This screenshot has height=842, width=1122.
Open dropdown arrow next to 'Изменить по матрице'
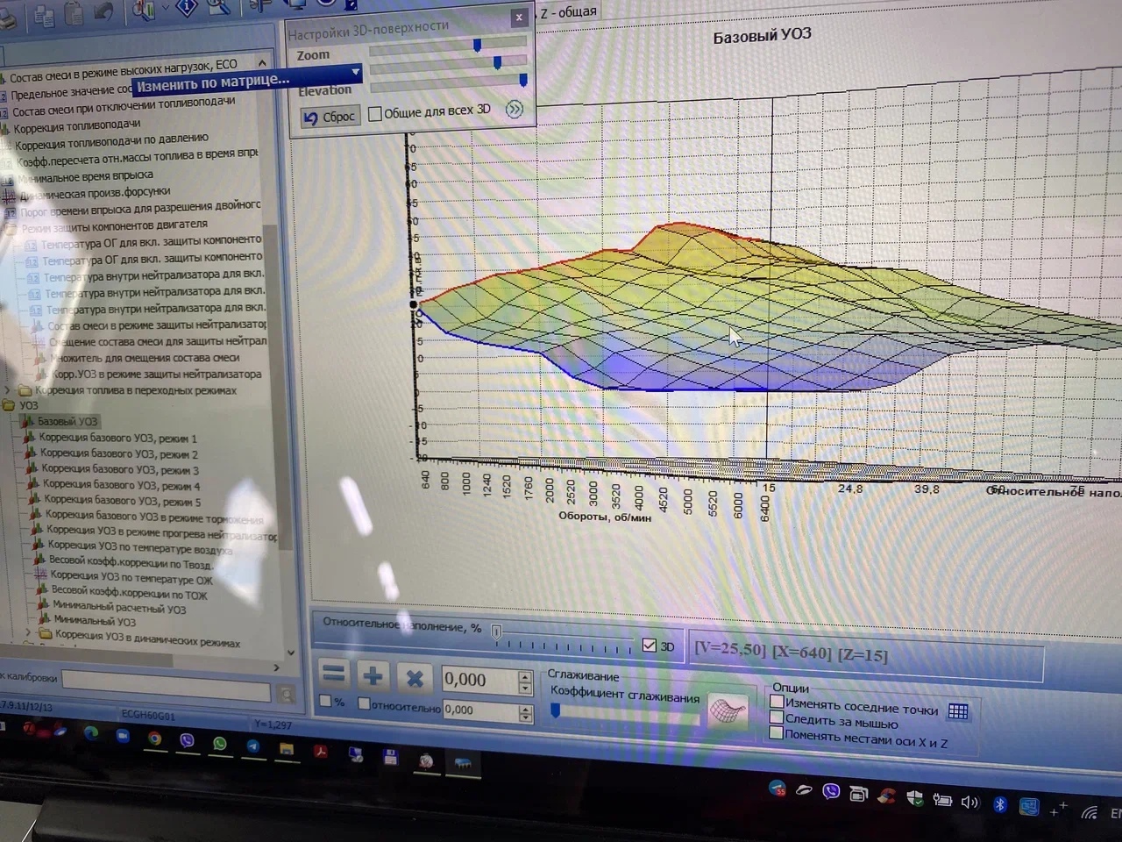(x=355, y=72)
